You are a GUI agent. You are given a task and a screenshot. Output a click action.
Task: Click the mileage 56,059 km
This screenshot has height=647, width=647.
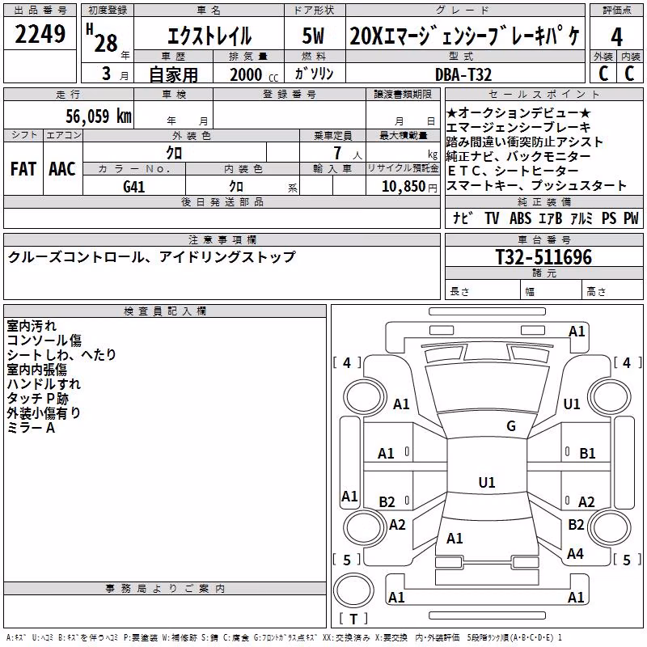tap(99, 116)
